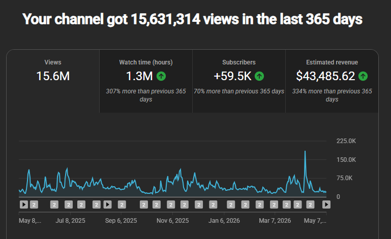Click green up arrow beside 1.3M watch time
Image resolution: width=391 pixels, height=239 pixels.
tap(161, 76)
